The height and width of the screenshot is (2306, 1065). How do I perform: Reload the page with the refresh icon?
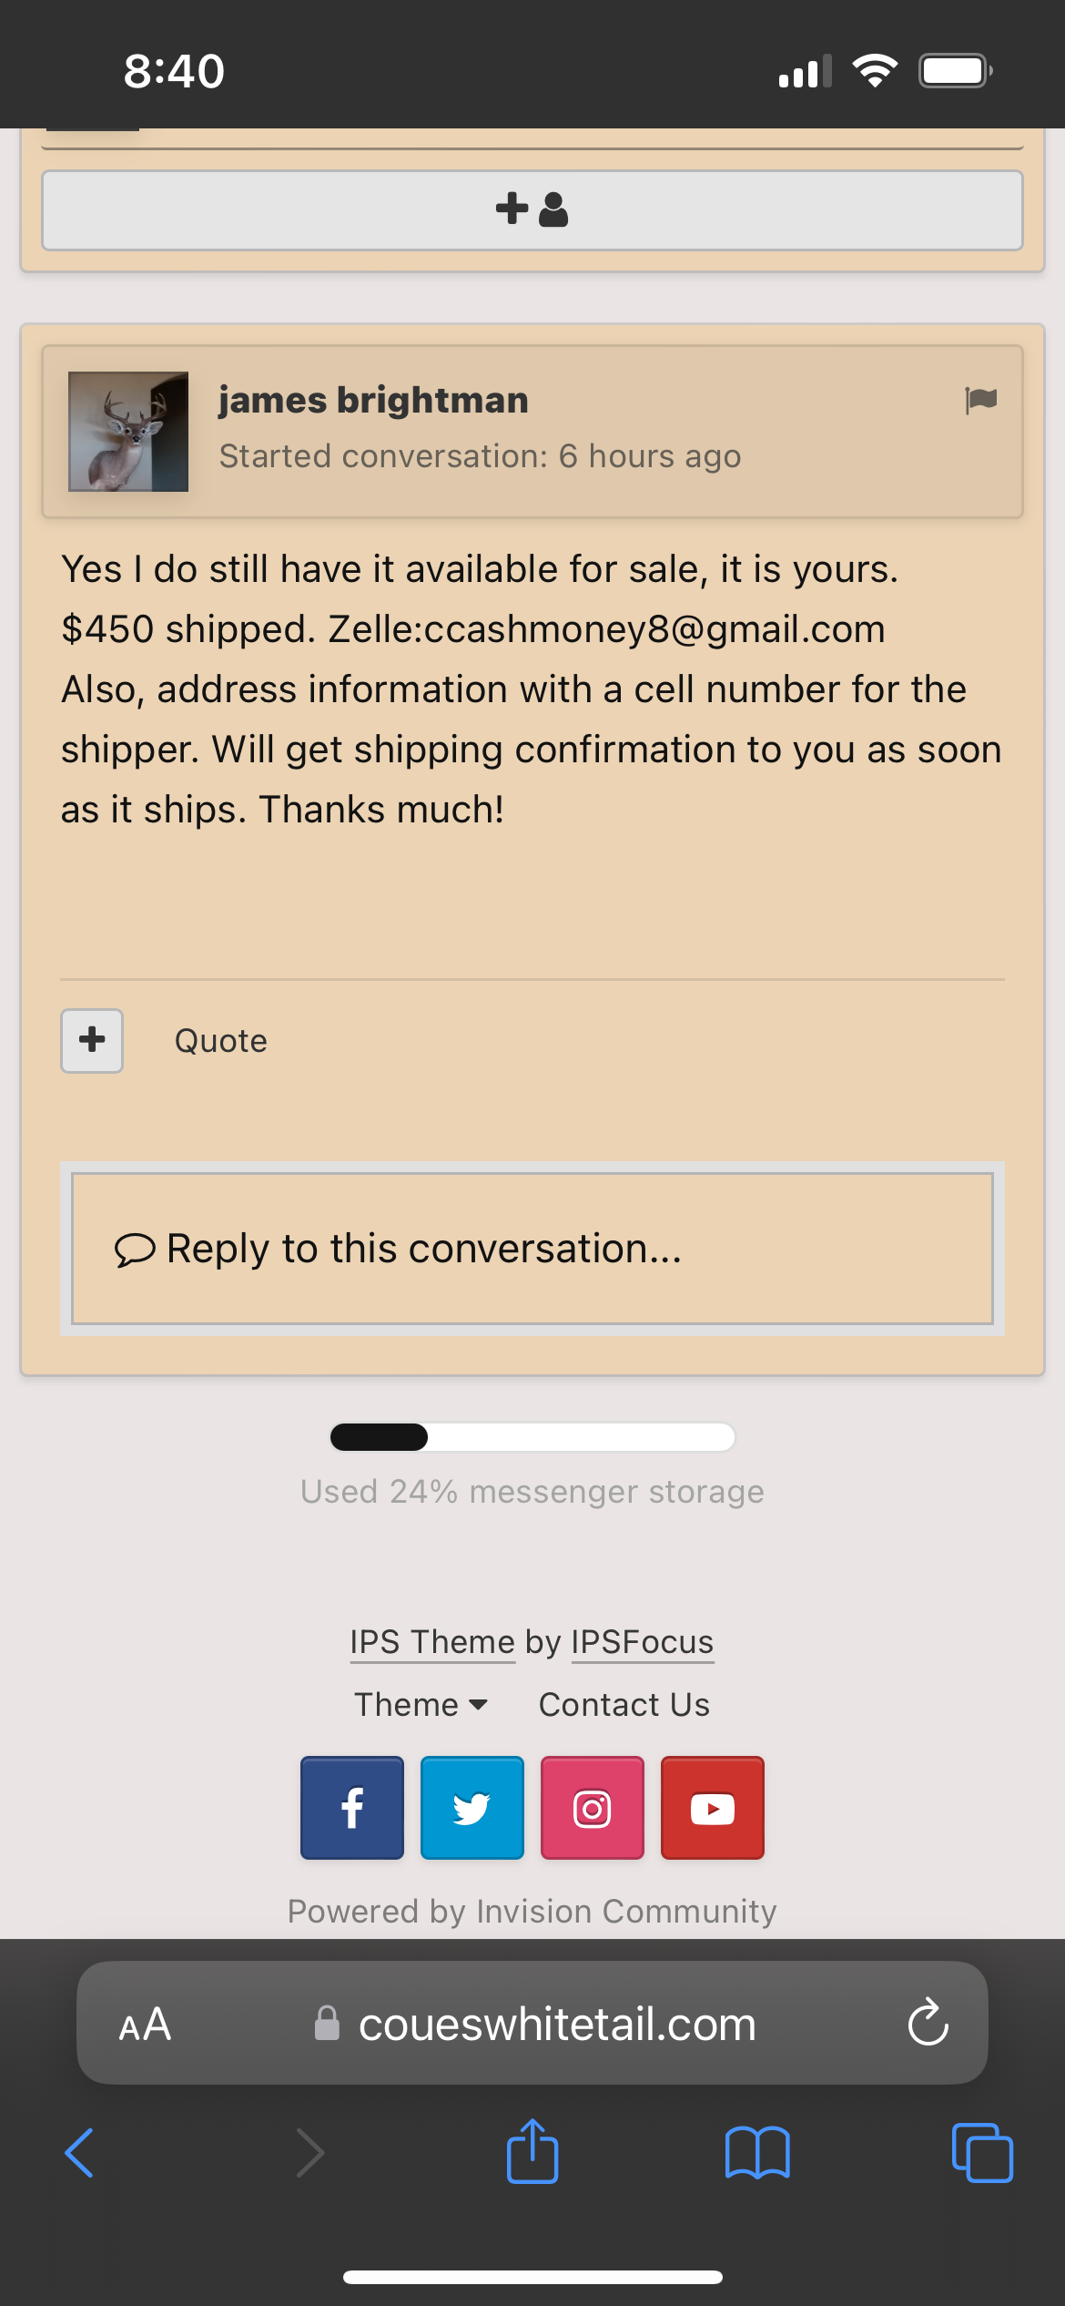[x=928, y=2023]
